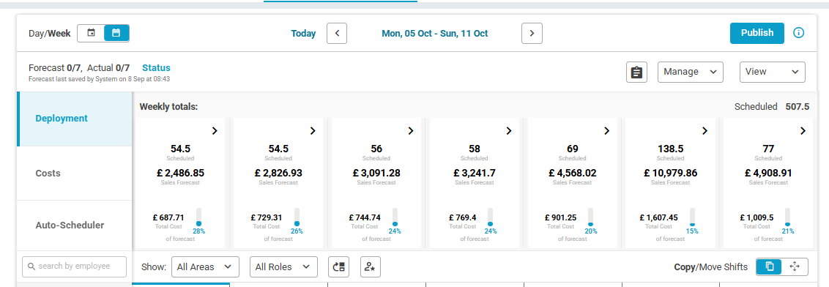
Task: Click the 26% cost gauge
Action: pyautogui.click(x=297, y=217)
